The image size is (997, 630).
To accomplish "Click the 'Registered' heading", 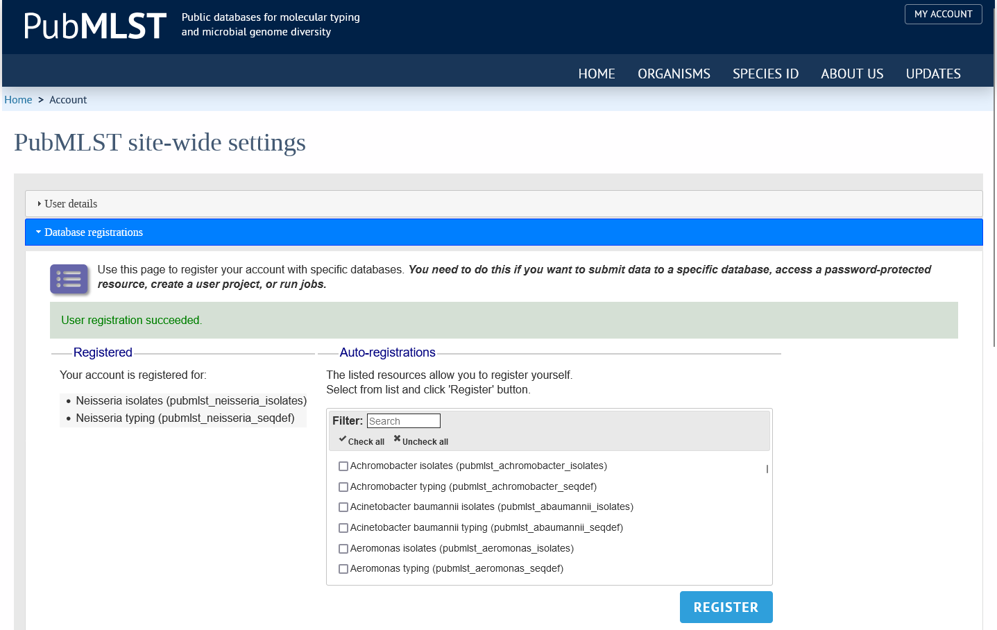I will tap(103, 352).
